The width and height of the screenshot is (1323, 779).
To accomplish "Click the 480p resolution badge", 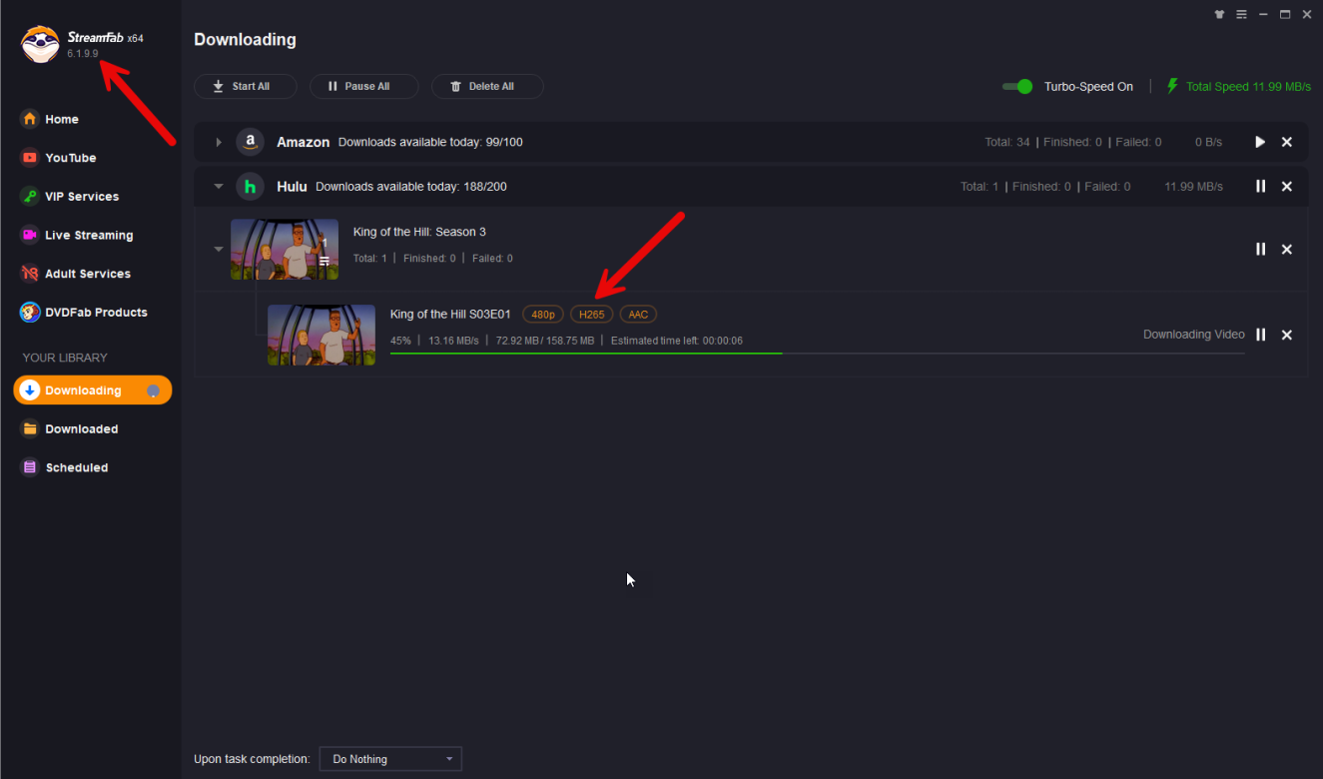I will [543, 315].
